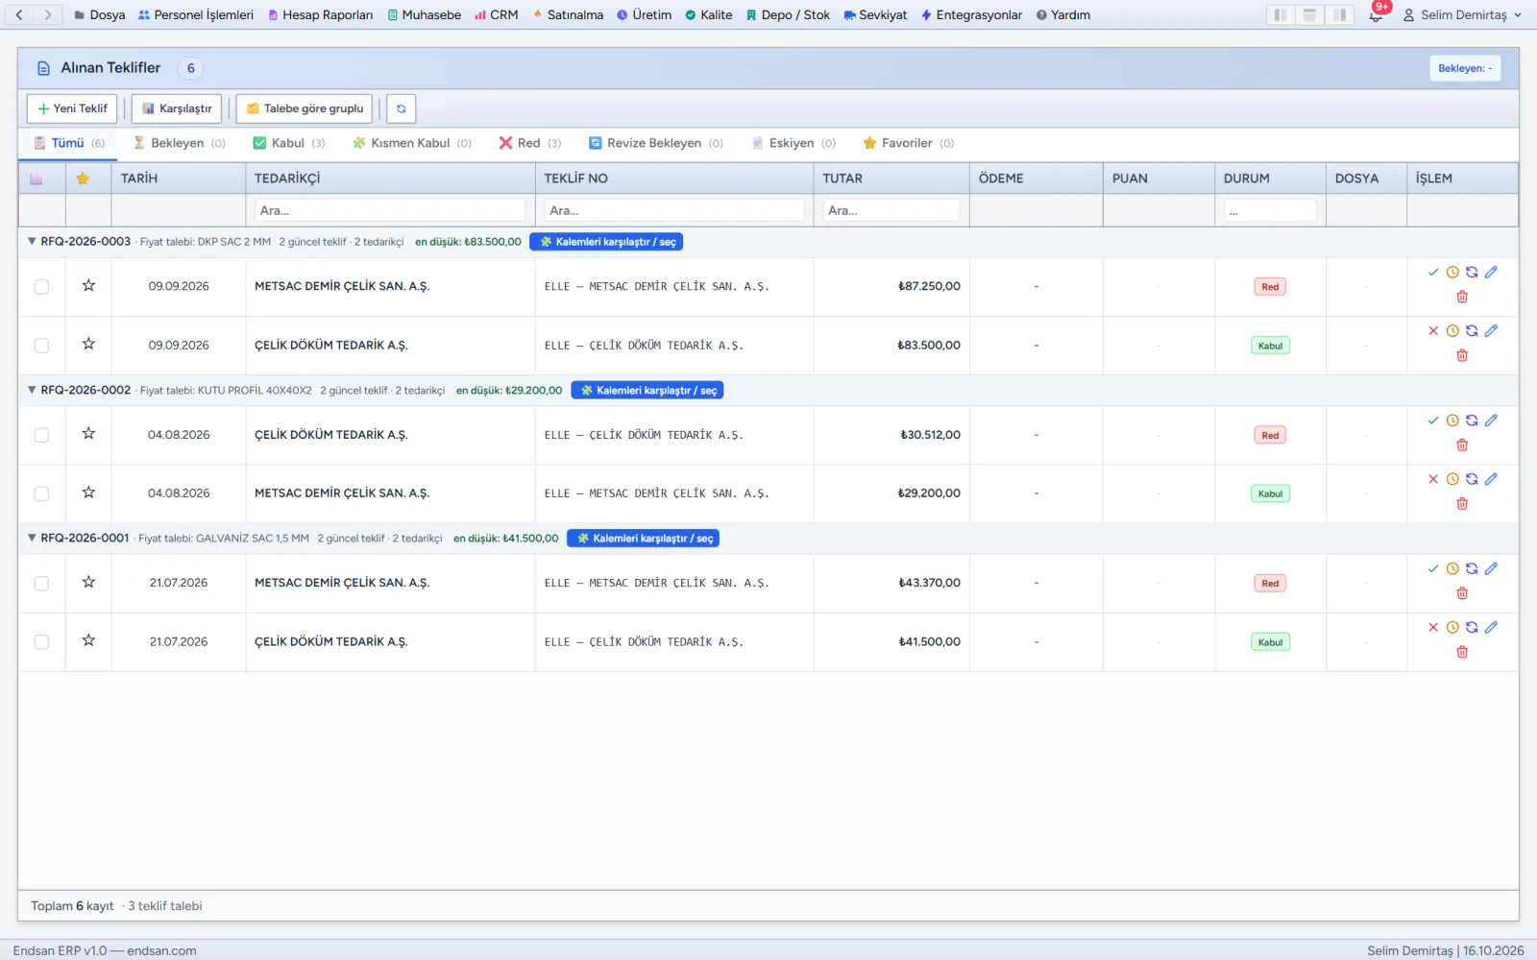Mark the ₺41.500,00 offer as favorite
The height and width of the screenshot is (960, 1537).
(88, 640)
